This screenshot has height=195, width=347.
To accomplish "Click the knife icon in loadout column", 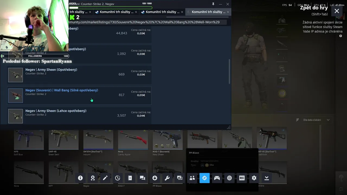I will tap(282, 44).
